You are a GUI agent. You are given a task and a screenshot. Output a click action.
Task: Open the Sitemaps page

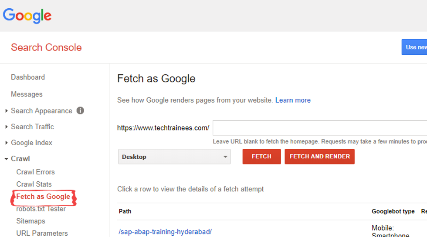coord(31,221)
